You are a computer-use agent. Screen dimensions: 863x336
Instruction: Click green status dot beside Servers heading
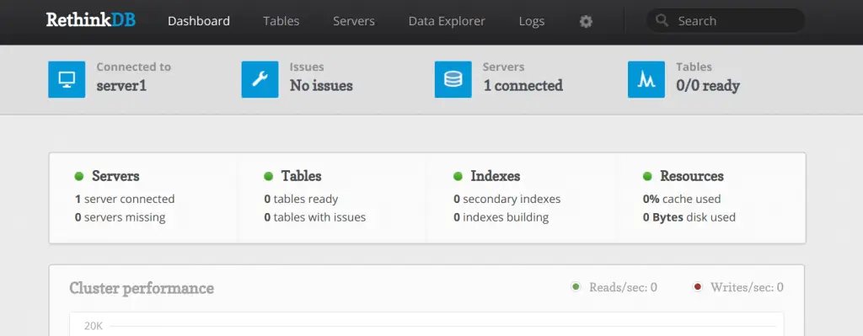[x=79, y=176]
